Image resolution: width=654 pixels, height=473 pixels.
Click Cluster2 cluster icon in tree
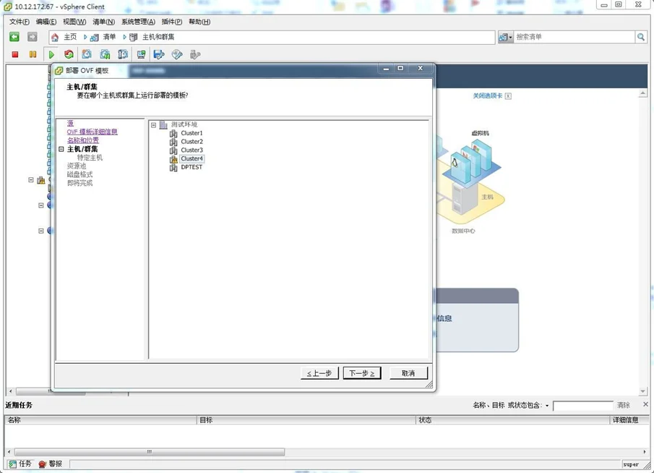point(173,142)
